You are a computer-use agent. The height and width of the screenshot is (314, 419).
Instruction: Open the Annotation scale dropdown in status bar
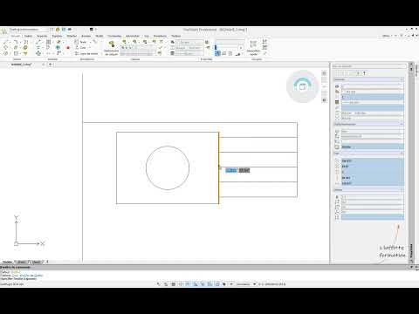(246, 284)
